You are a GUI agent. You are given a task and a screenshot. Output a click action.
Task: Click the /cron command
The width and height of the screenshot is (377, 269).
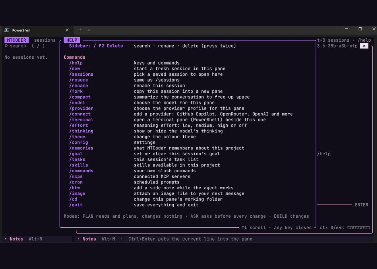(x=76, y=182)
